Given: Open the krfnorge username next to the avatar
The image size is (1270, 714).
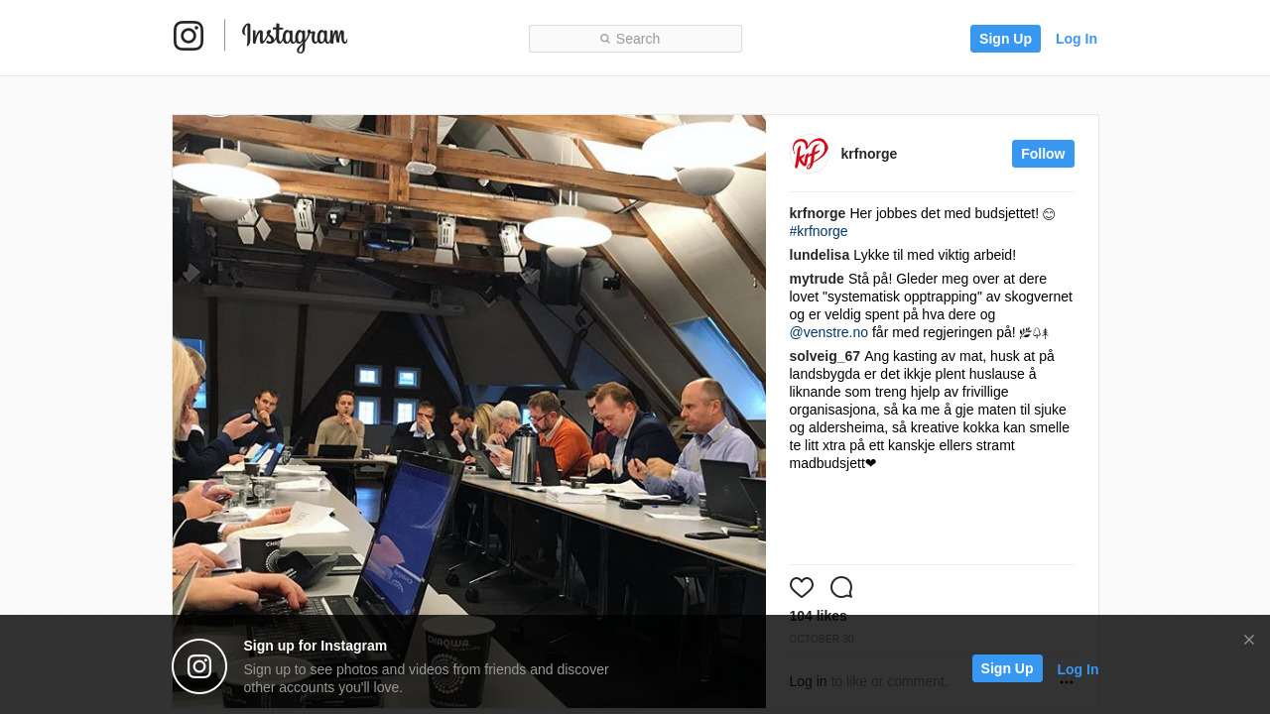Looking at the screenshot, I should pos(869,154).
